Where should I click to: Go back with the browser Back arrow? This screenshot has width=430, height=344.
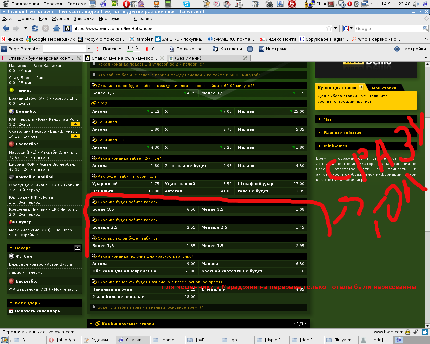point(6,28)
